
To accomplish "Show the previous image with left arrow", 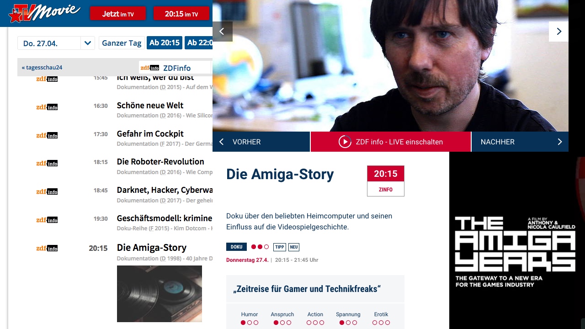I will coord(223,32).
